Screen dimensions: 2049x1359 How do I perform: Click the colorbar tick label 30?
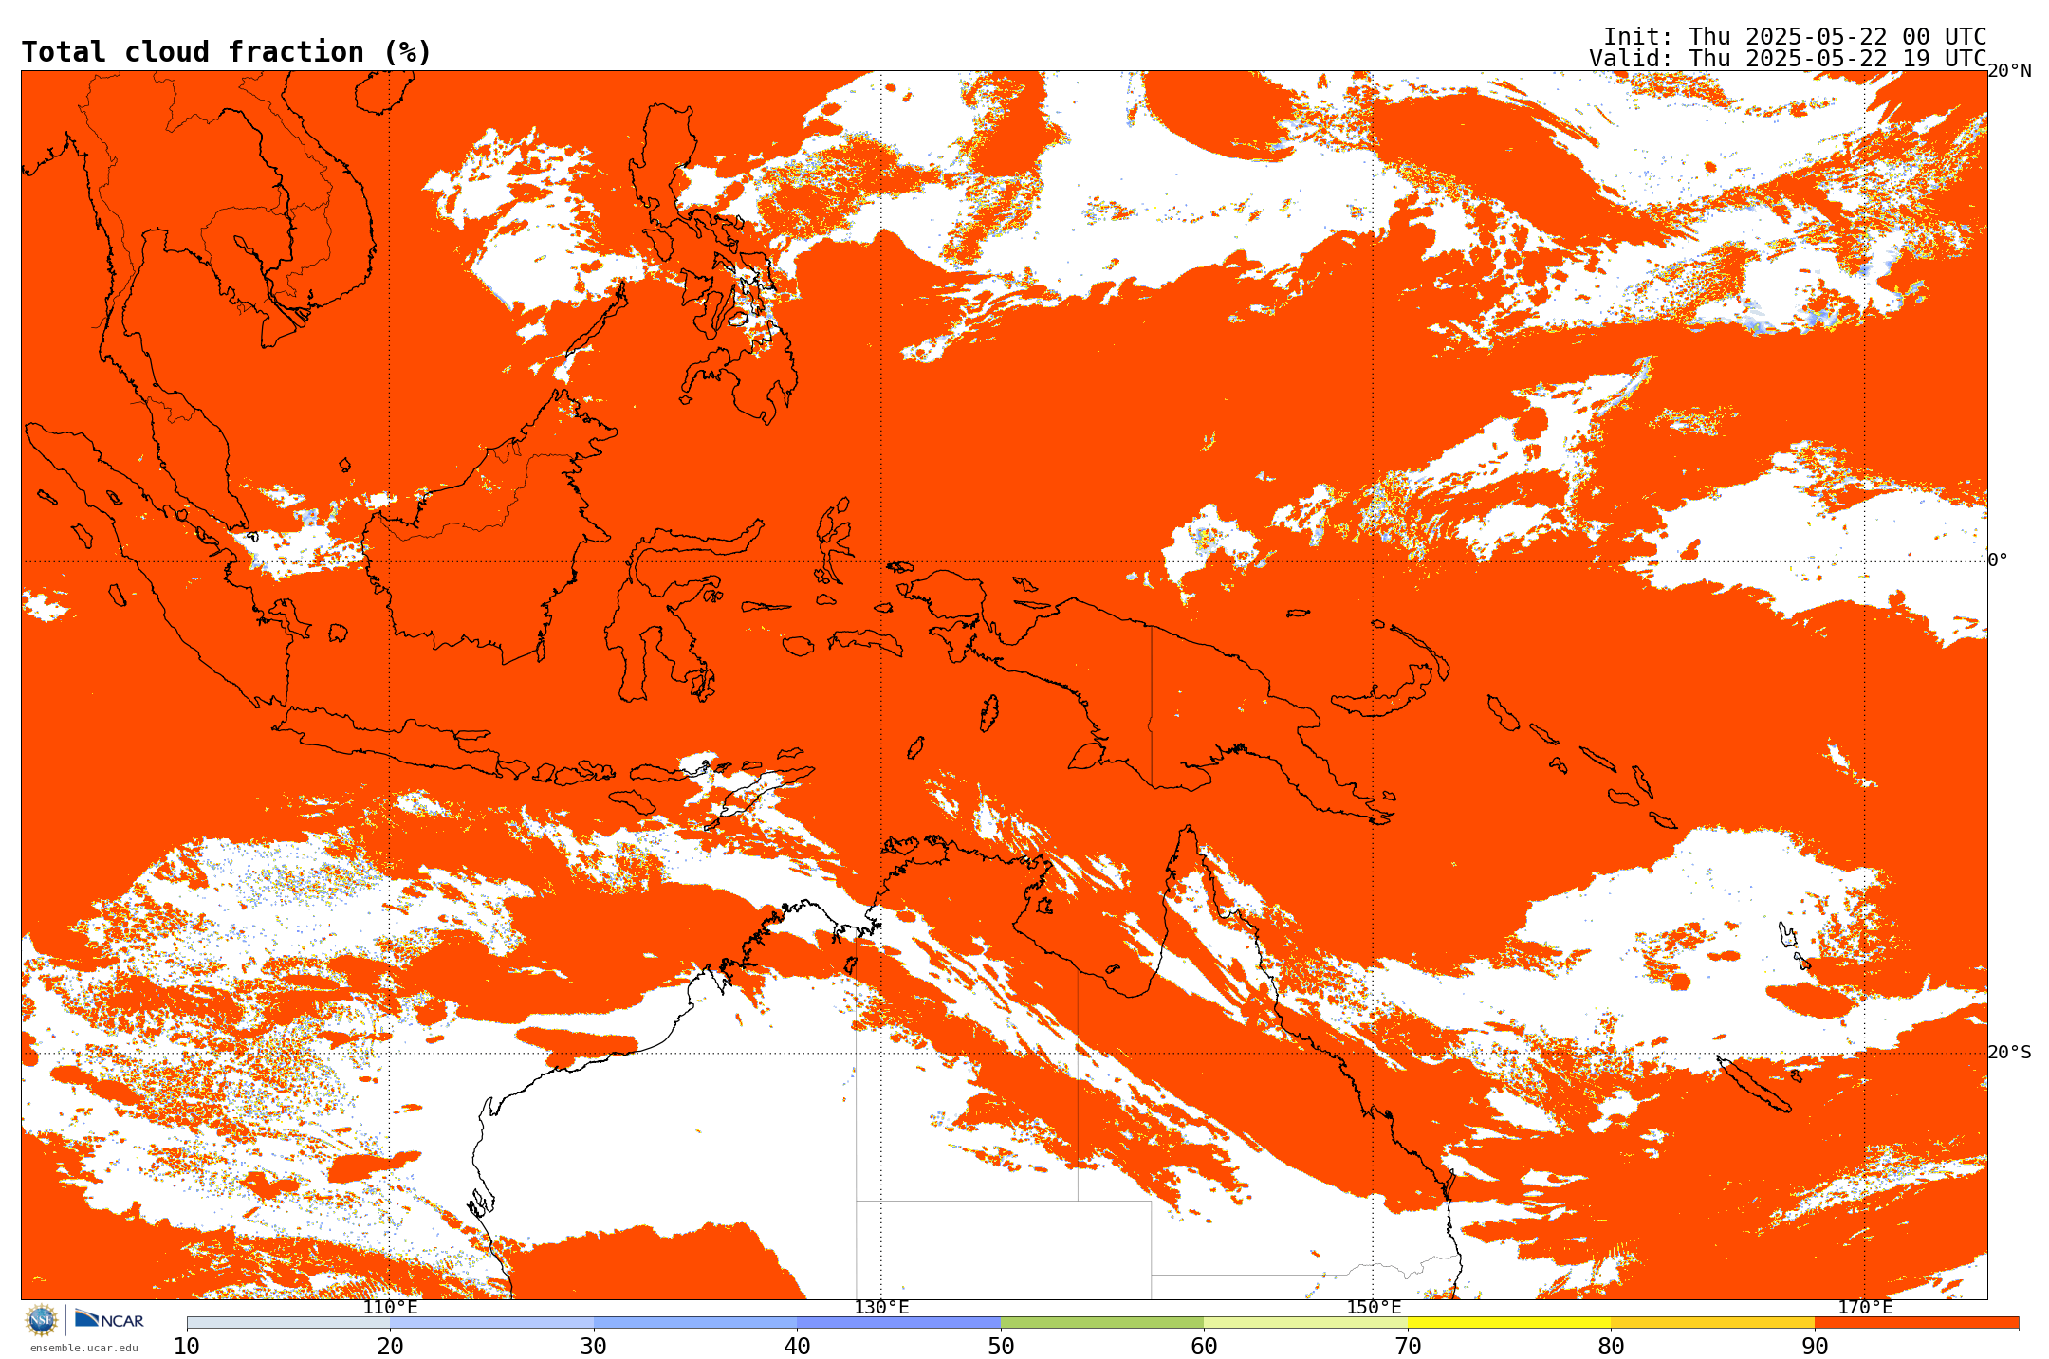click(594, 1347)
